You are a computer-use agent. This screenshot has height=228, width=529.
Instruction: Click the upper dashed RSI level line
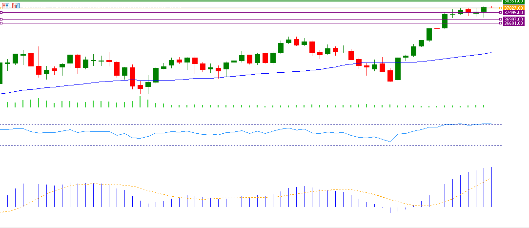[244, 124]
